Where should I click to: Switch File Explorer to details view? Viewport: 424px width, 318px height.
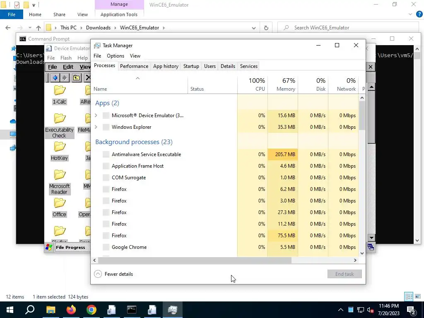point(409,296)
